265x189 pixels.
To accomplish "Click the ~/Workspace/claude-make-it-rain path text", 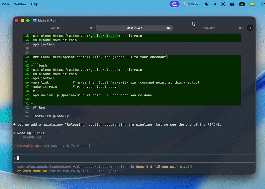I will click(x=103, y=167).
